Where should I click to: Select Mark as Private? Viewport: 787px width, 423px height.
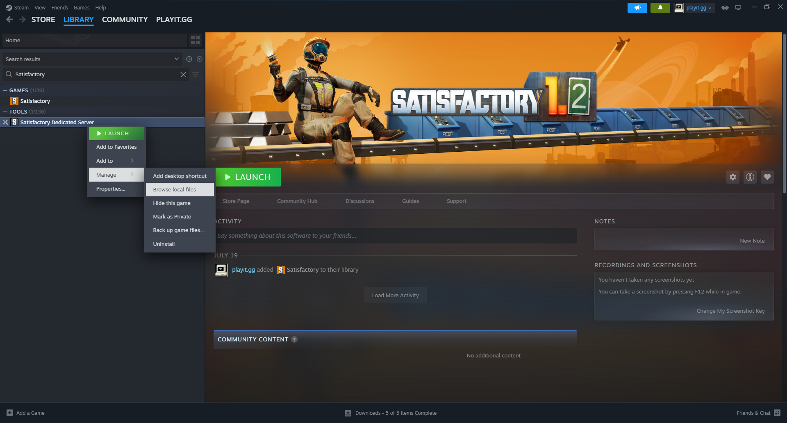[x=180, y=216]
